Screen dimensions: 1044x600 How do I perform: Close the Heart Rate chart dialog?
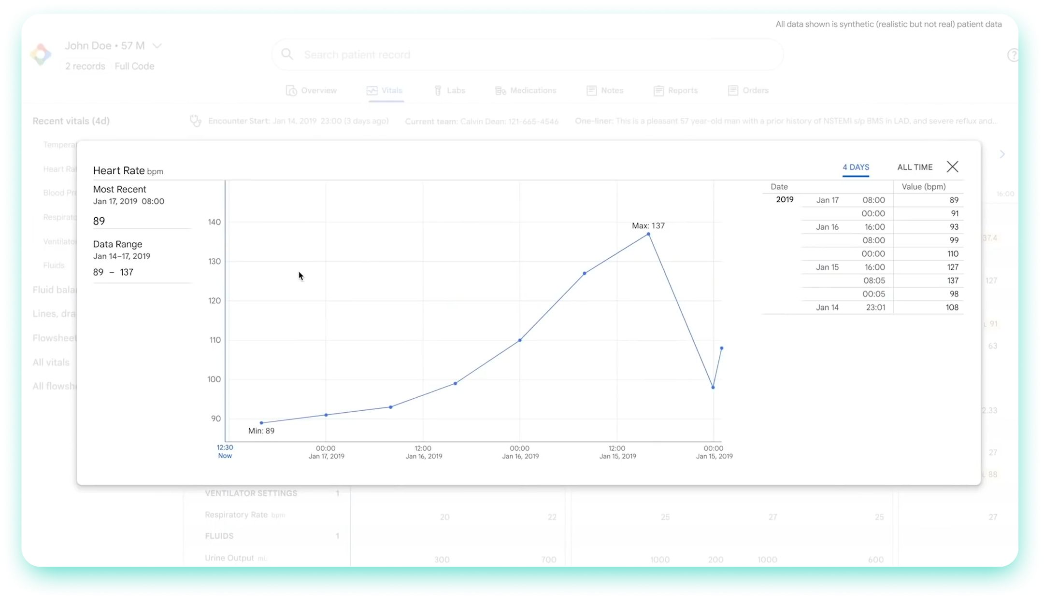click(952, 167)
